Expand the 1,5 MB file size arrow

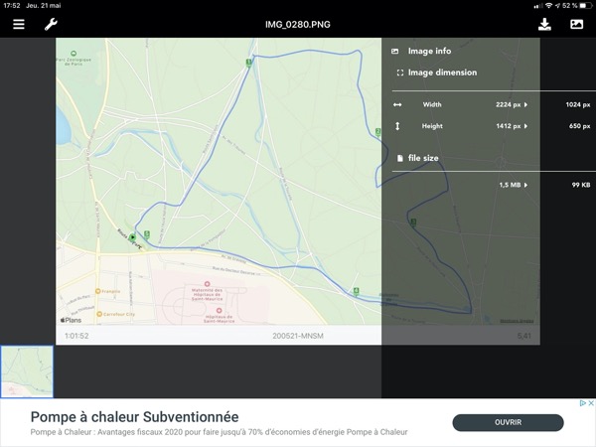(x=526, y=185)
